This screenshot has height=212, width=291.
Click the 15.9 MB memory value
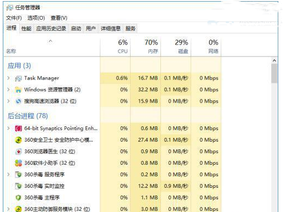click(x=148, y=101)
